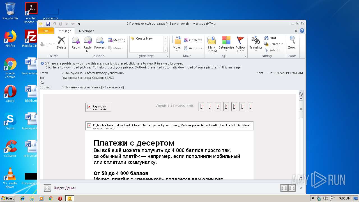Open the businesses document on the desktop
Image resolution: width=359 pixels, height=202 pixels.
(x=30, y=121)
